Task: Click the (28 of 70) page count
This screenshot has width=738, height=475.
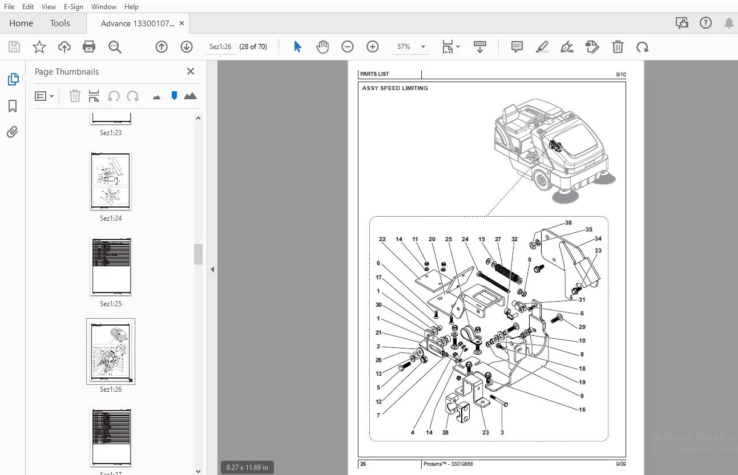Action: pyautogui.click(x=253, y=47)
